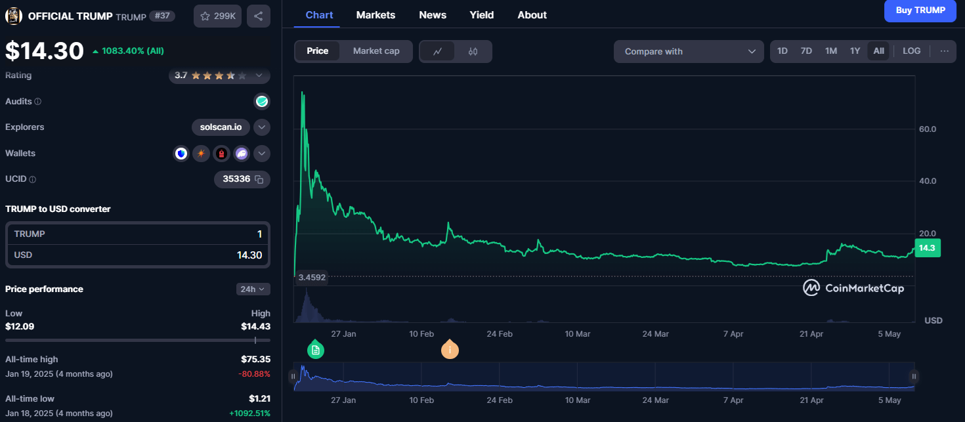Click the info icon beside UCID

[32, 179]
